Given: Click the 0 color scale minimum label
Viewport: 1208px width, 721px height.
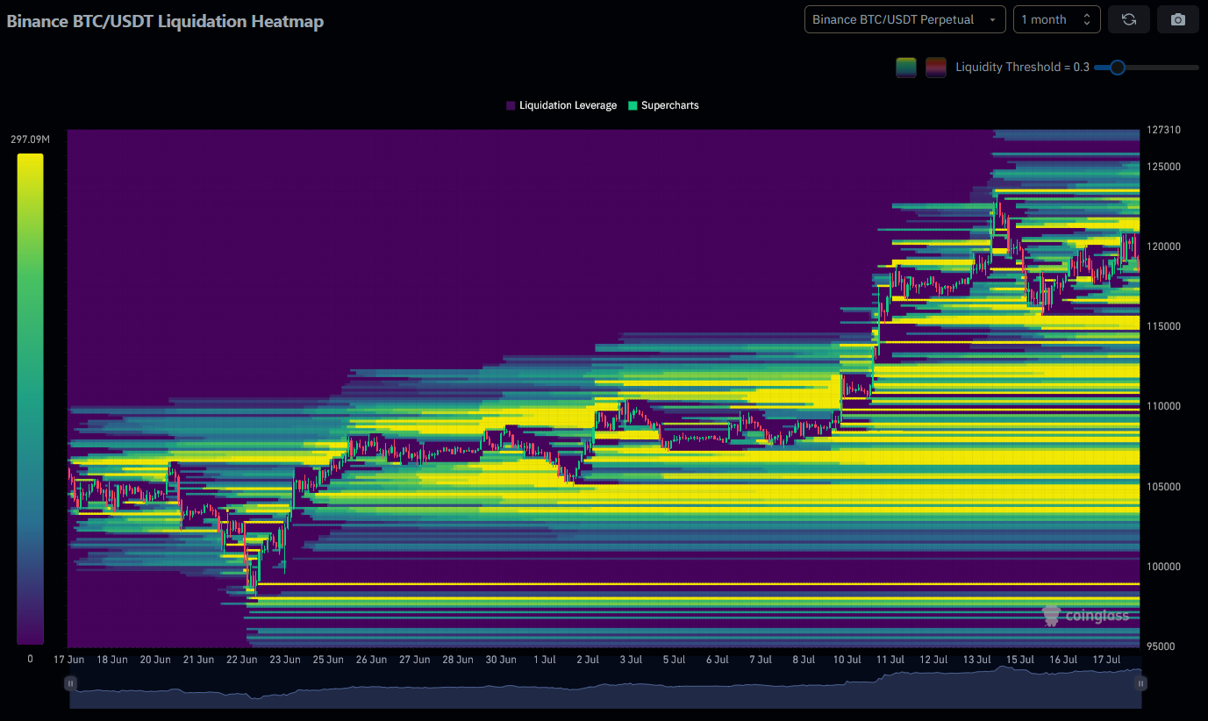Looking at the screenshot, I should click(x=30, y=659).
